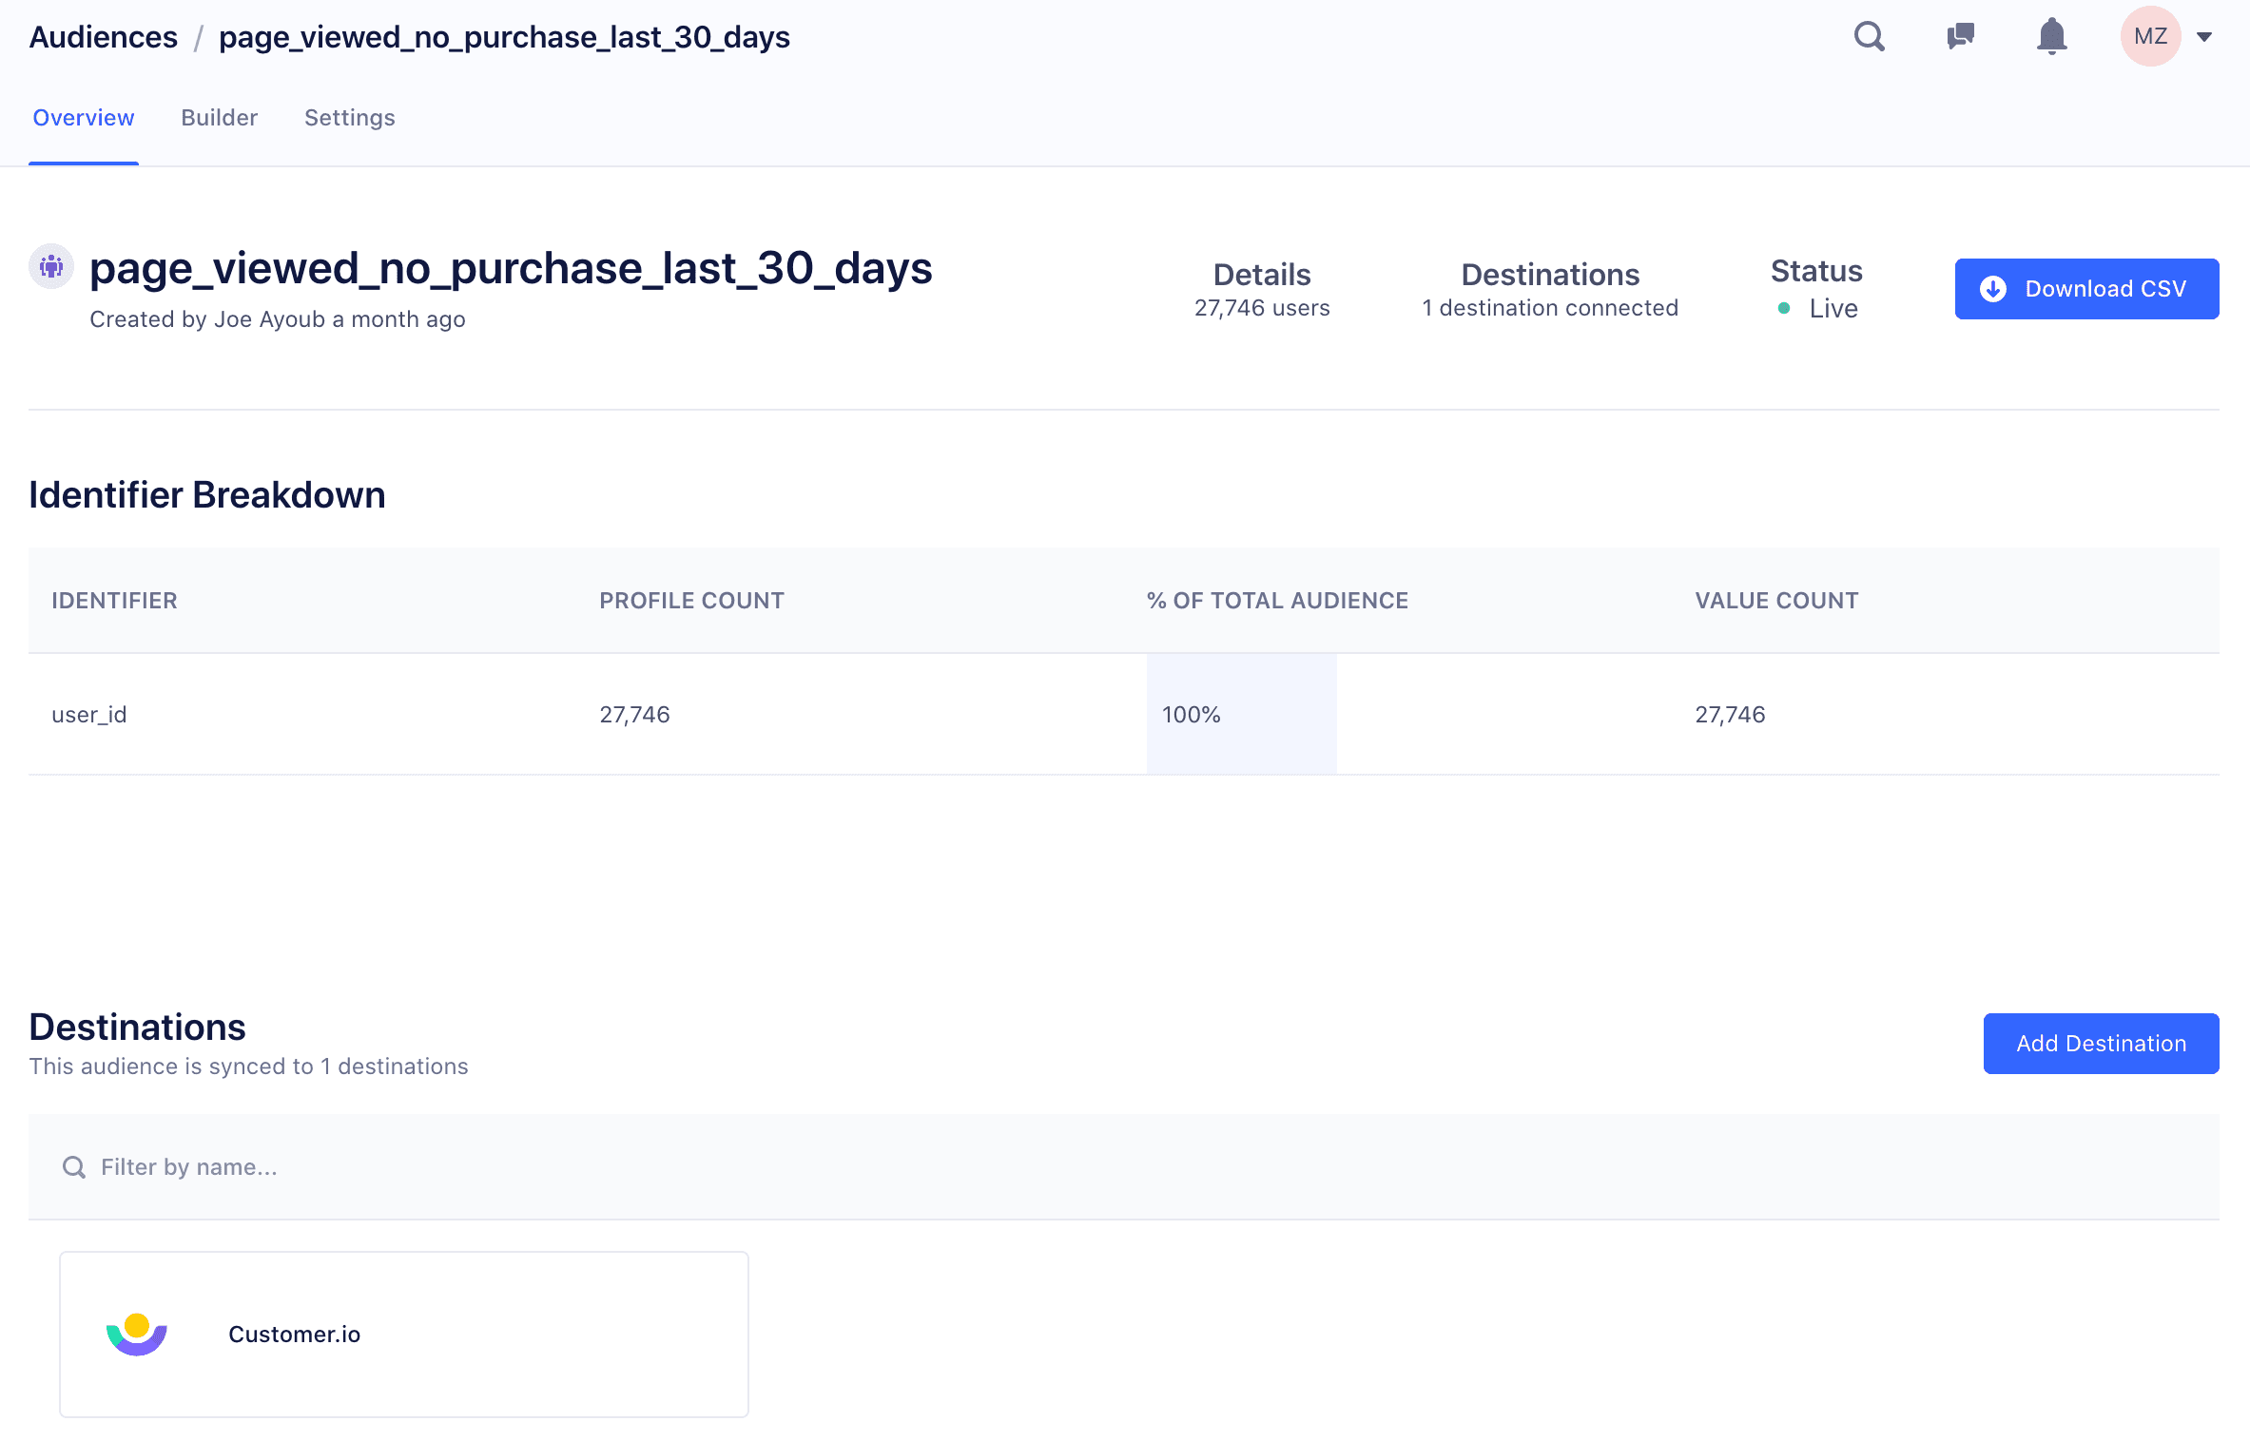
Task: Click the Filter by name input field
Action: point(380,1166)
